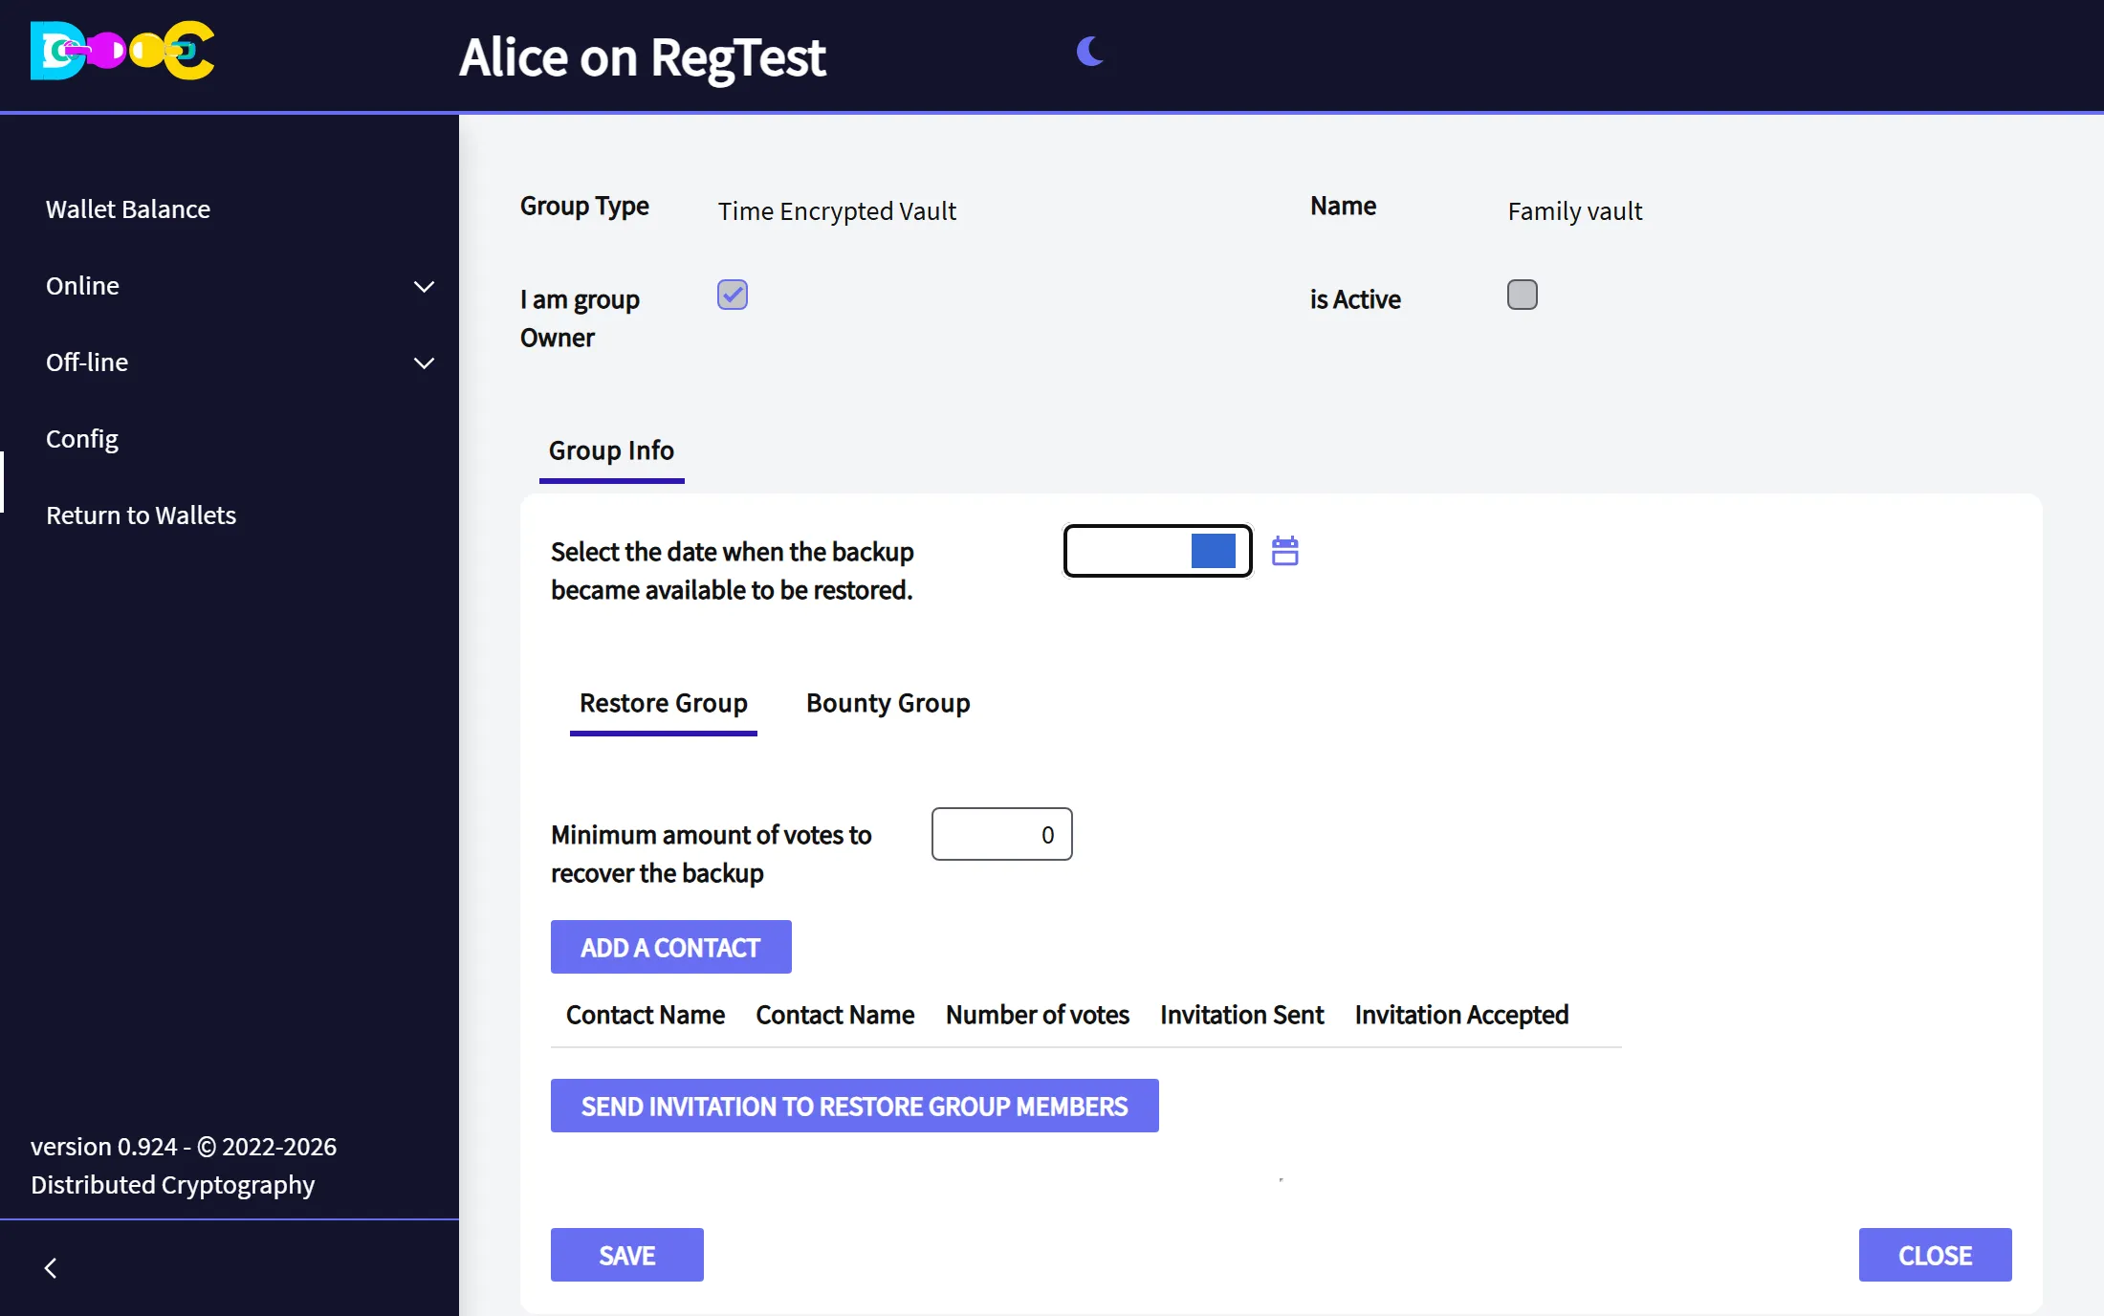Focus the backup restore date field
2104x1316 pixels.
point(1158,551)
